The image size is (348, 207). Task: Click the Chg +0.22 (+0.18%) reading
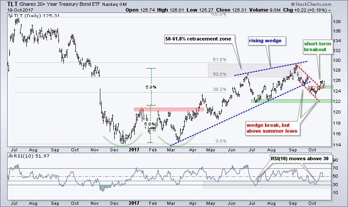pos(305,10)
